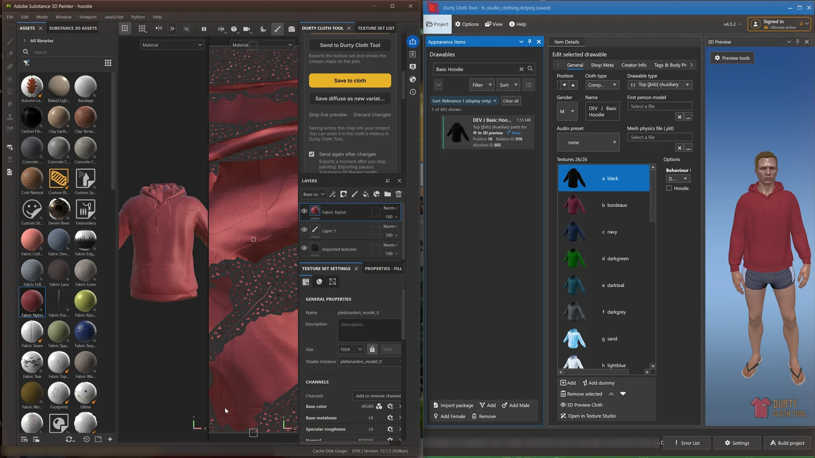Toggle the size lock icon in Texture Set Settings
Image resolution: width=815 pixels, height=458 pixels.
click(x=372, y=349)
